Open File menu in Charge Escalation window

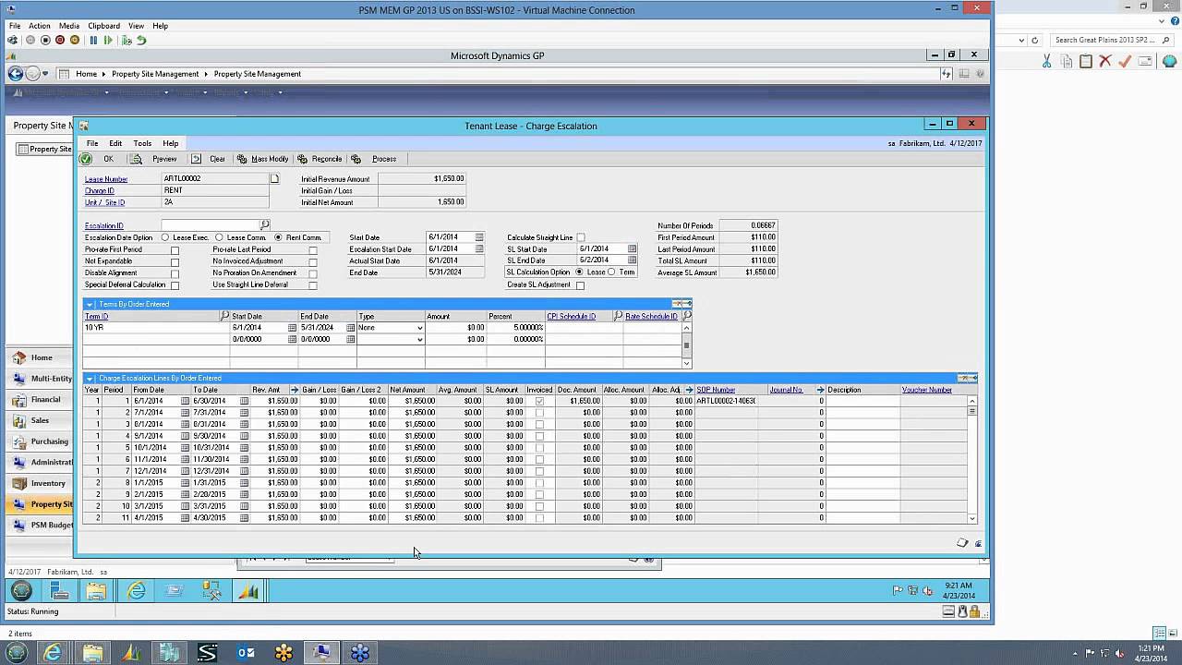(92, 143)
